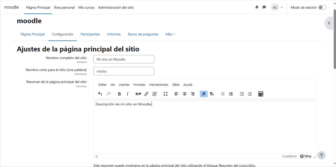Open Mis cursos
The height and width of the screenshot is (167, 336).
[86, 7]
